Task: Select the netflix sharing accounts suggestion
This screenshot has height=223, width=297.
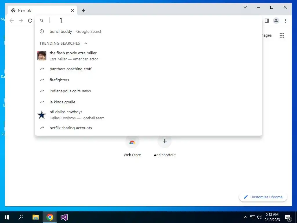Action: coord(148,128)
